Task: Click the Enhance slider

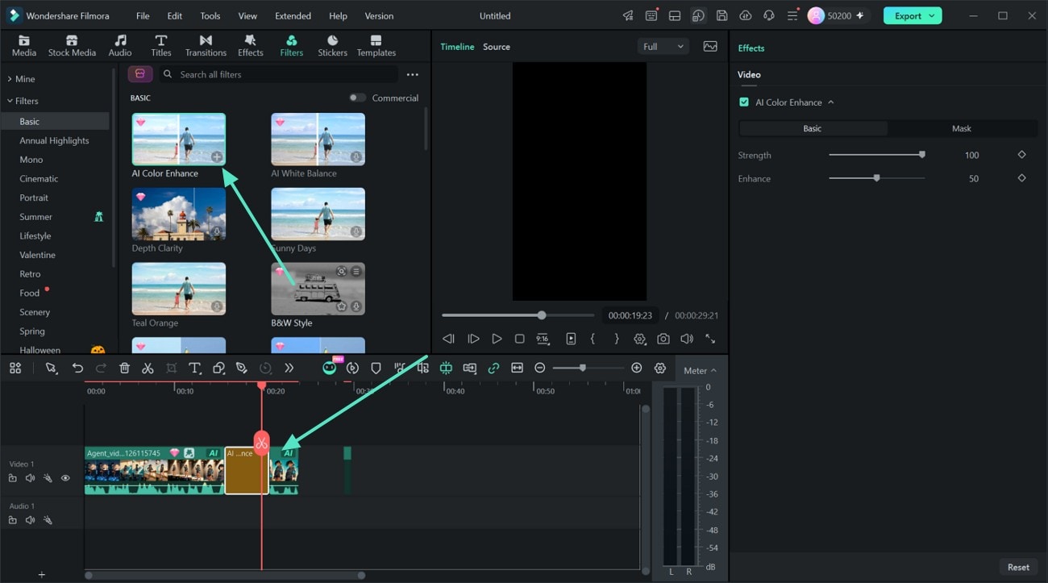Action: pos(876,178)
